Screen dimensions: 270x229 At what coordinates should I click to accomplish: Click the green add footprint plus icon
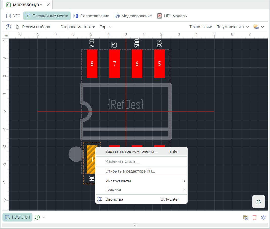coord(37,217)
